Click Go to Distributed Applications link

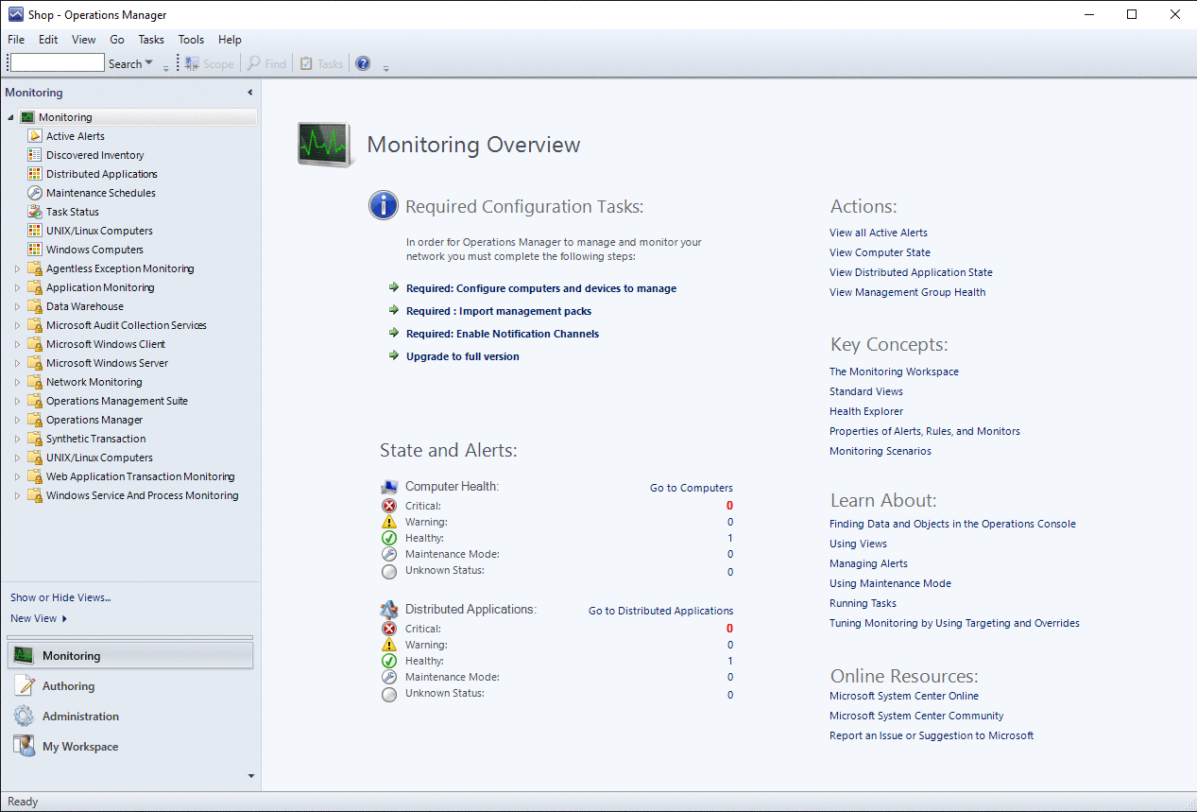660,611
